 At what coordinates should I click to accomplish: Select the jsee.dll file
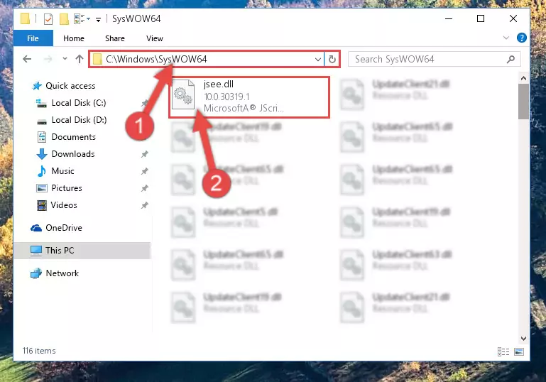click(x=249, y=97)
